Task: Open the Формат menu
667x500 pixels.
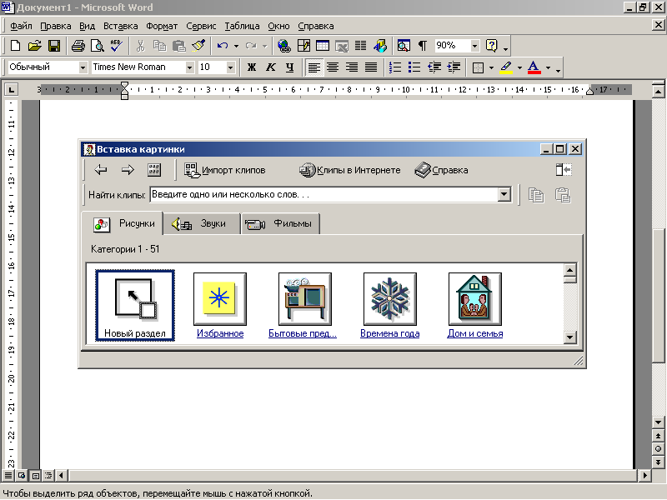Action: (162, 26)
